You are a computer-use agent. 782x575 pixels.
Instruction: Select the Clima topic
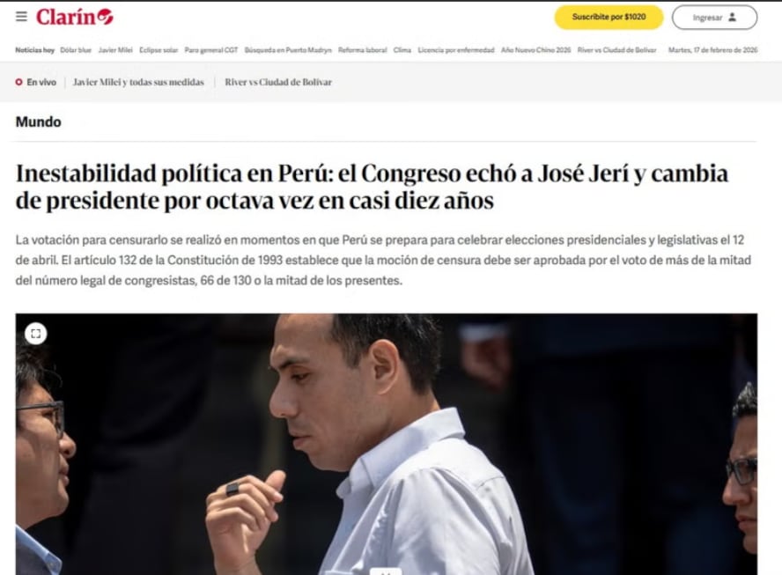click(402, 50)
